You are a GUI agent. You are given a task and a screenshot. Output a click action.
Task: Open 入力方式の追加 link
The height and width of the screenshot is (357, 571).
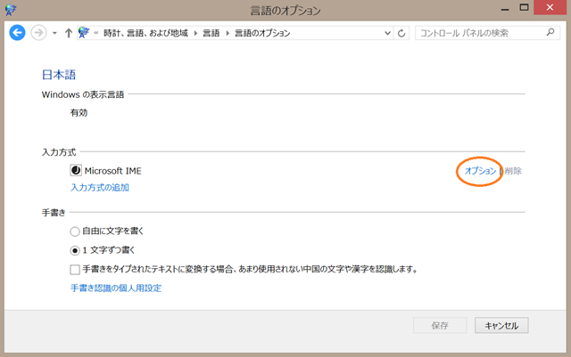[x=100, y=188]
